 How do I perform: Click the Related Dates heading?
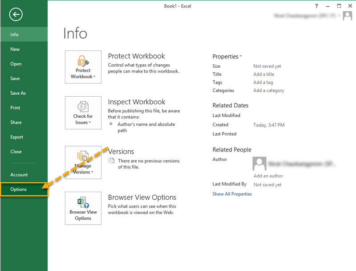[231, 105]
